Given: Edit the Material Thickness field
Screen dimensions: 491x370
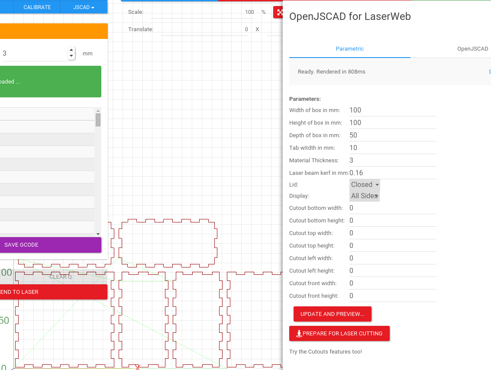Looking at the screenshot, I should [x=393, y=160].
